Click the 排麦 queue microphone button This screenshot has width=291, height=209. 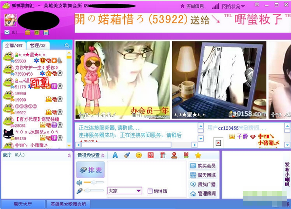point(91,170)
